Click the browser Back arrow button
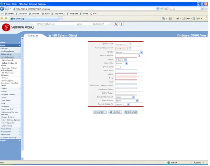 point(2,9)
